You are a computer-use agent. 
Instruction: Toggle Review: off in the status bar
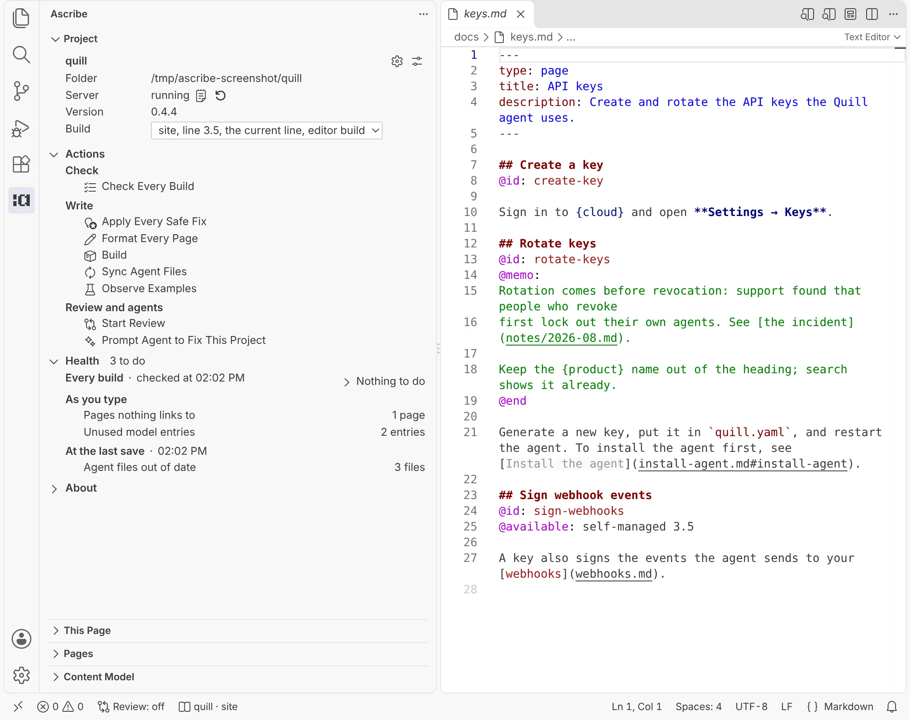[131, 706]
